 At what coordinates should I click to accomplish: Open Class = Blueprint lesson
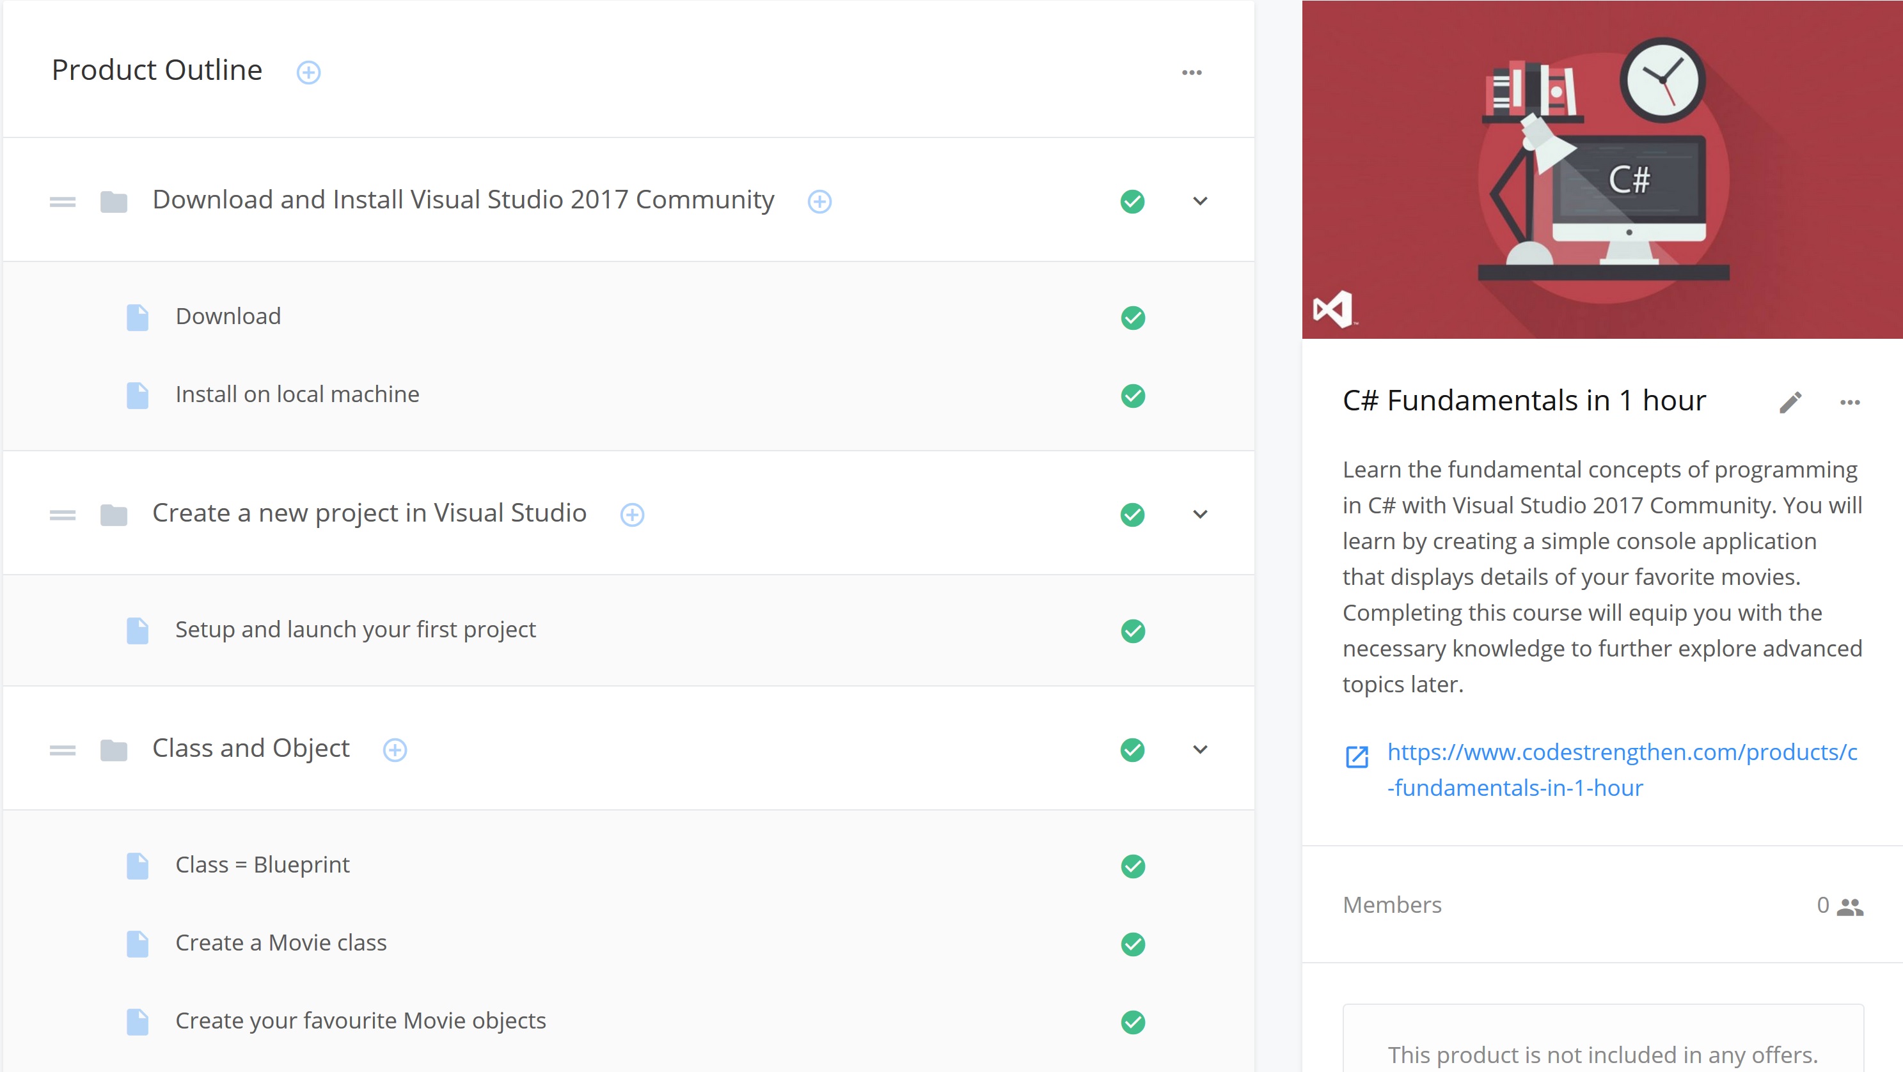click(x=262, y=864)
